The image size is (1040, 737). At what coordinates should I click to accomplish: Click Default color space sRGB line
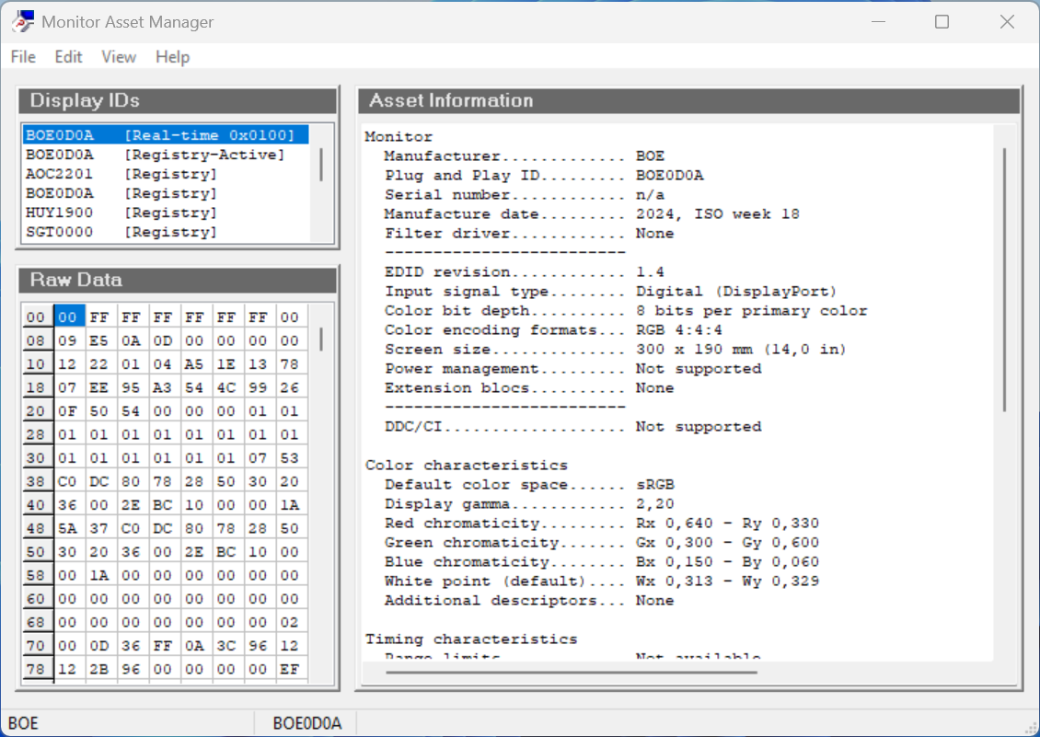pos(529,484)
